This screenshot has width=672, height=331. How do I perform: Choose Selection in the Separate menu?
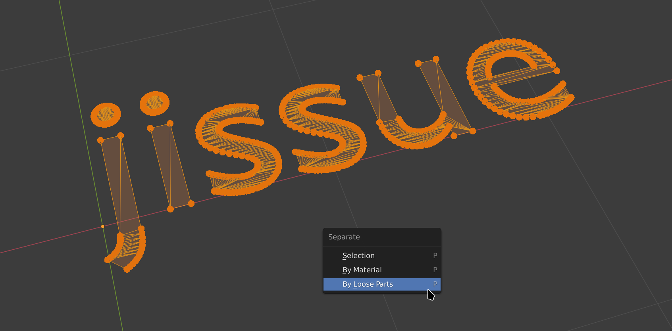pos(382,256)
